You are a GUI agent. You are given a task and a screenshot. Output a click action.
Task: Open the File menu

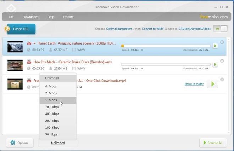tap(11, 17)
